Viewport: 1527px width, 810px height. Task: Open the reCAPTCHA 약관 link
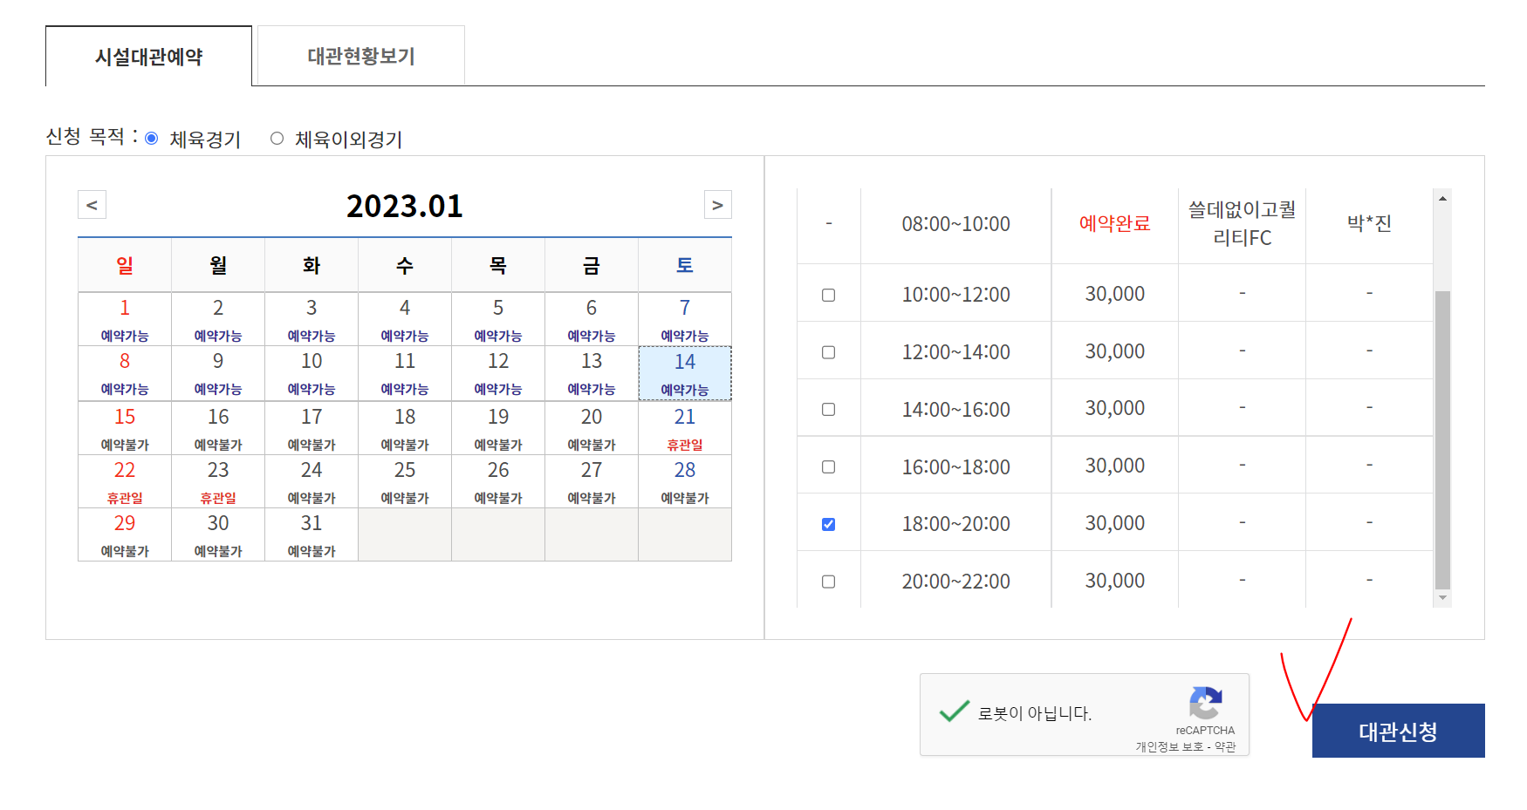(x=1225, y=747)
